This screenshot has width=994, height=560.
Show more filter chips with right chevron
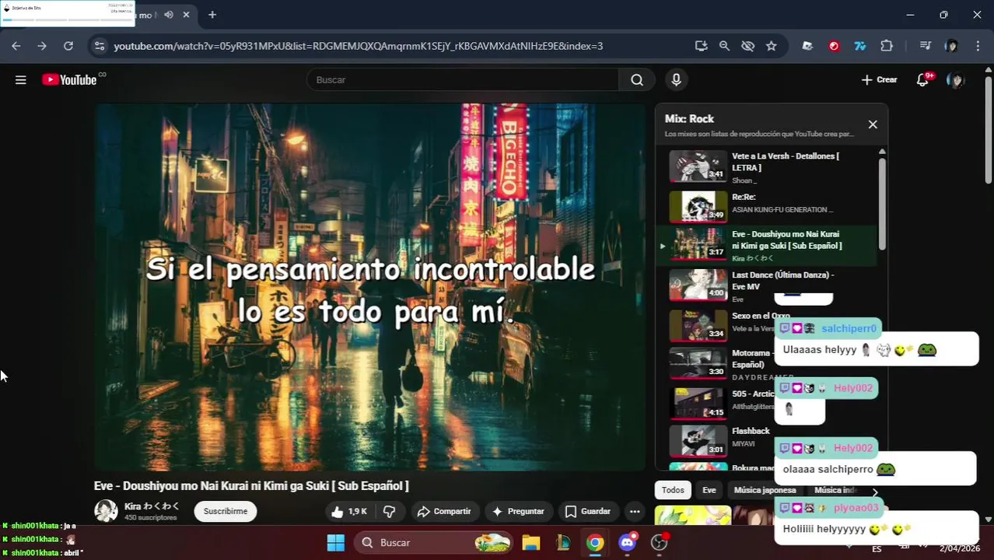(875, 492)
